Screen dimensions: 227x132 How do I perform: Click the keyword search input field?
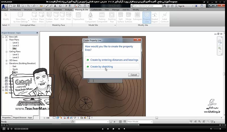coord(147,6)
